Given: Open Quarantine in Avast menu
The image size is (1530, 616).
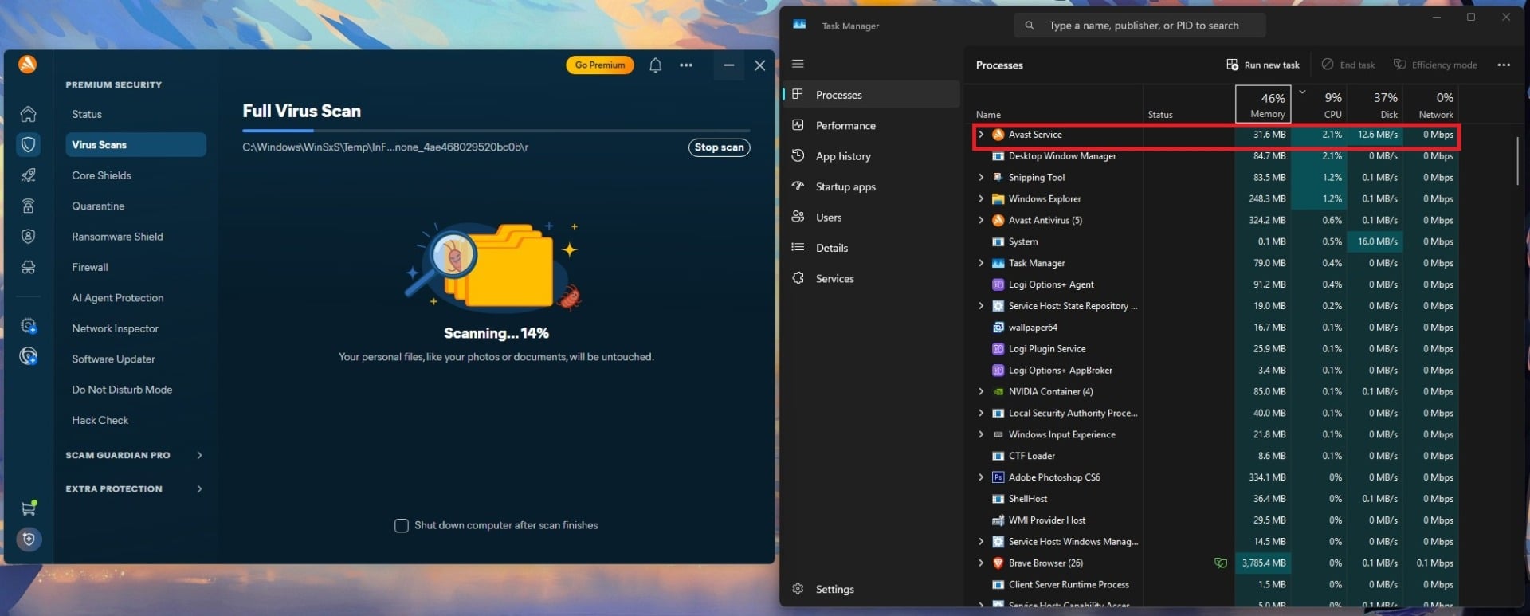Looking at the screenshot, I should coord(135,206).
